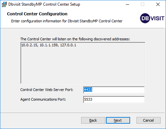Viewport: 166px width, 129px height.
Task: Click the 'Agent Communications Port:' label
Action: click(x=43, y=99)
